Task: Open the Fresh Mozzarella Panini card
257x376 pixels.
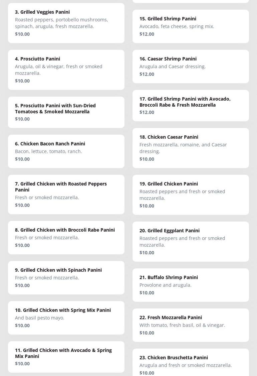Action: (191, 325)
